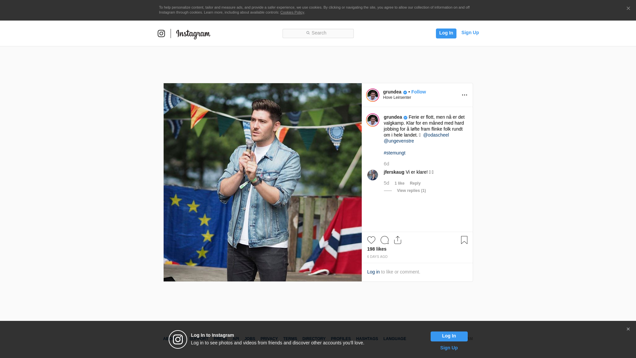This screenshot has width=636, height=358.
Task: Open the three-dot more options menu
Action: (464, 95)
